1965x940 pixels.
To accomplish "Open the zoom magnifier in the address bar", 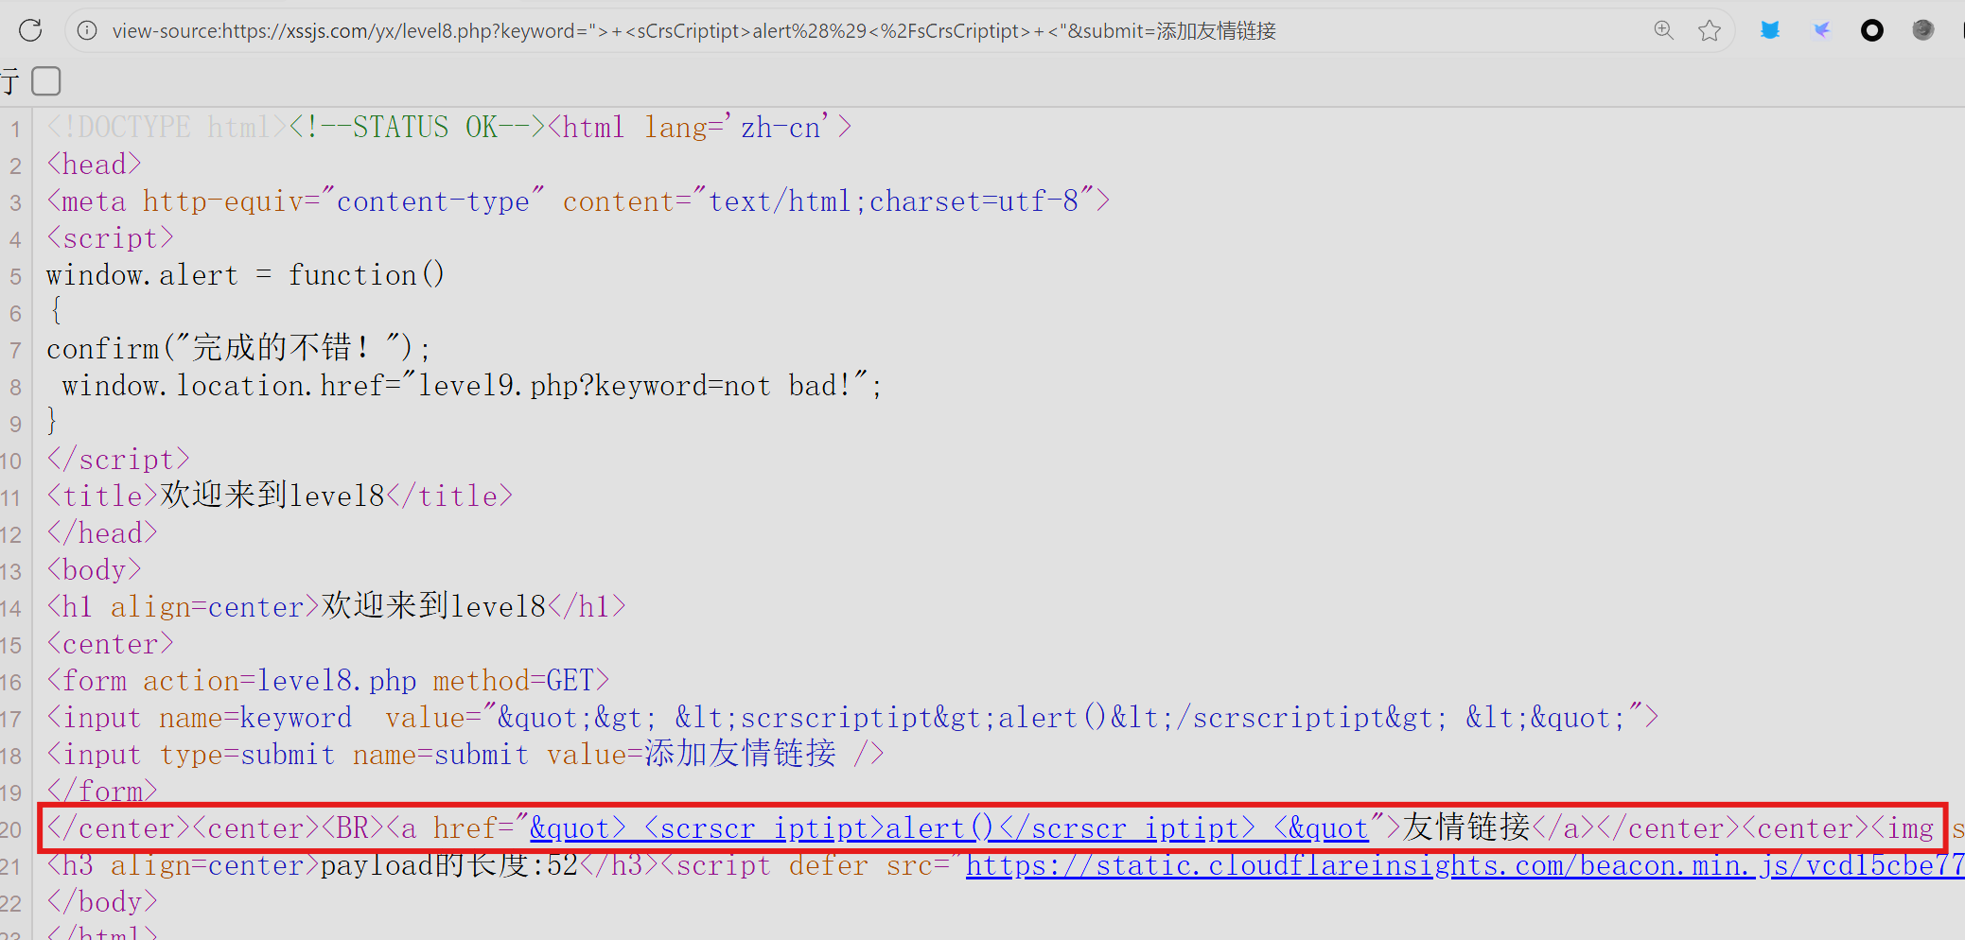I will 1663,30.
